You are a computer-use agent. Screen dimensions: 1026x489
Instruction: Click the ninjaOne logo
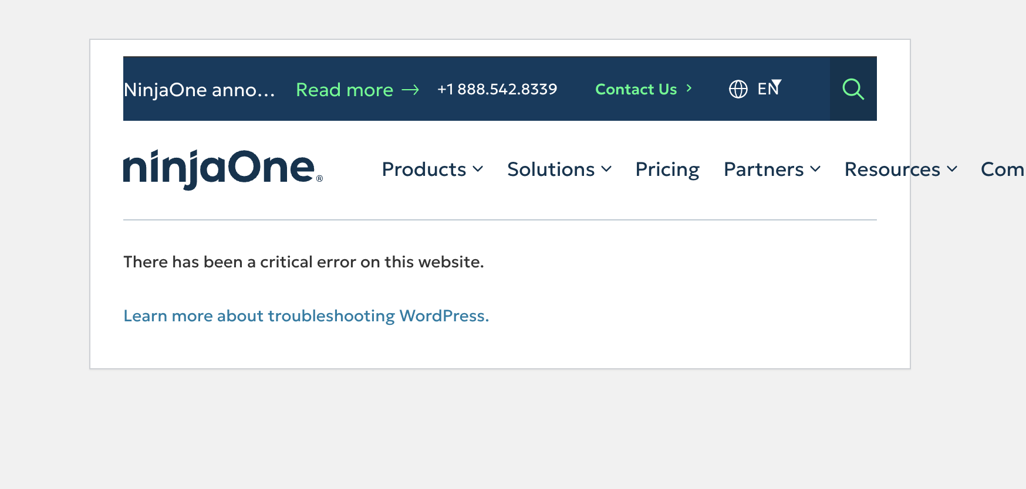tap(223, 169)
